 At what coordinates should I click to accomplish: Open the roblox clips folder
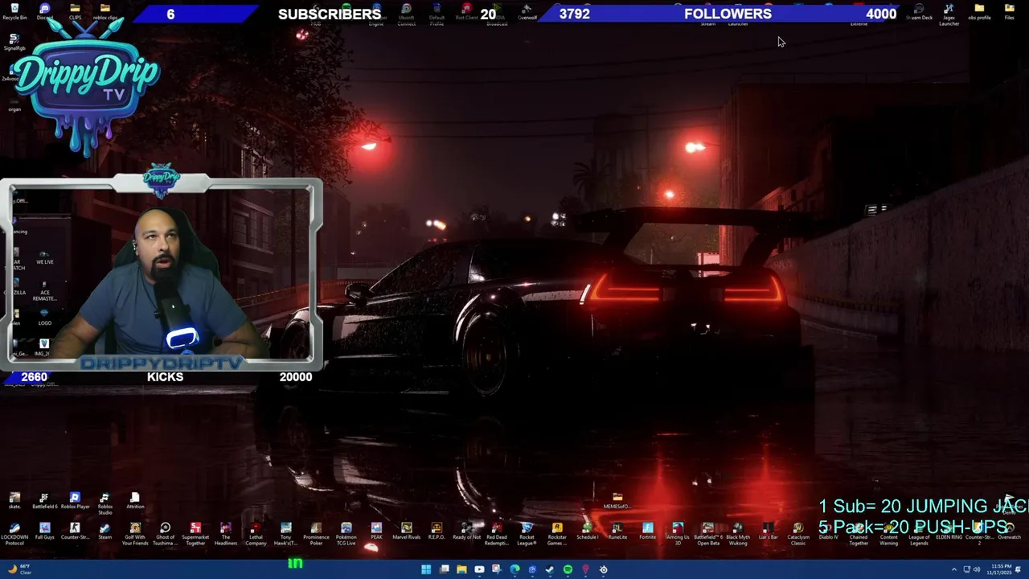point(105,11)
